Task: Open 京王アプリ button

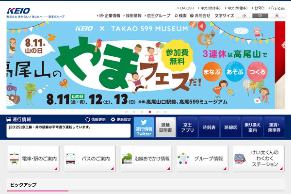Action: click(x=187, y=128)
